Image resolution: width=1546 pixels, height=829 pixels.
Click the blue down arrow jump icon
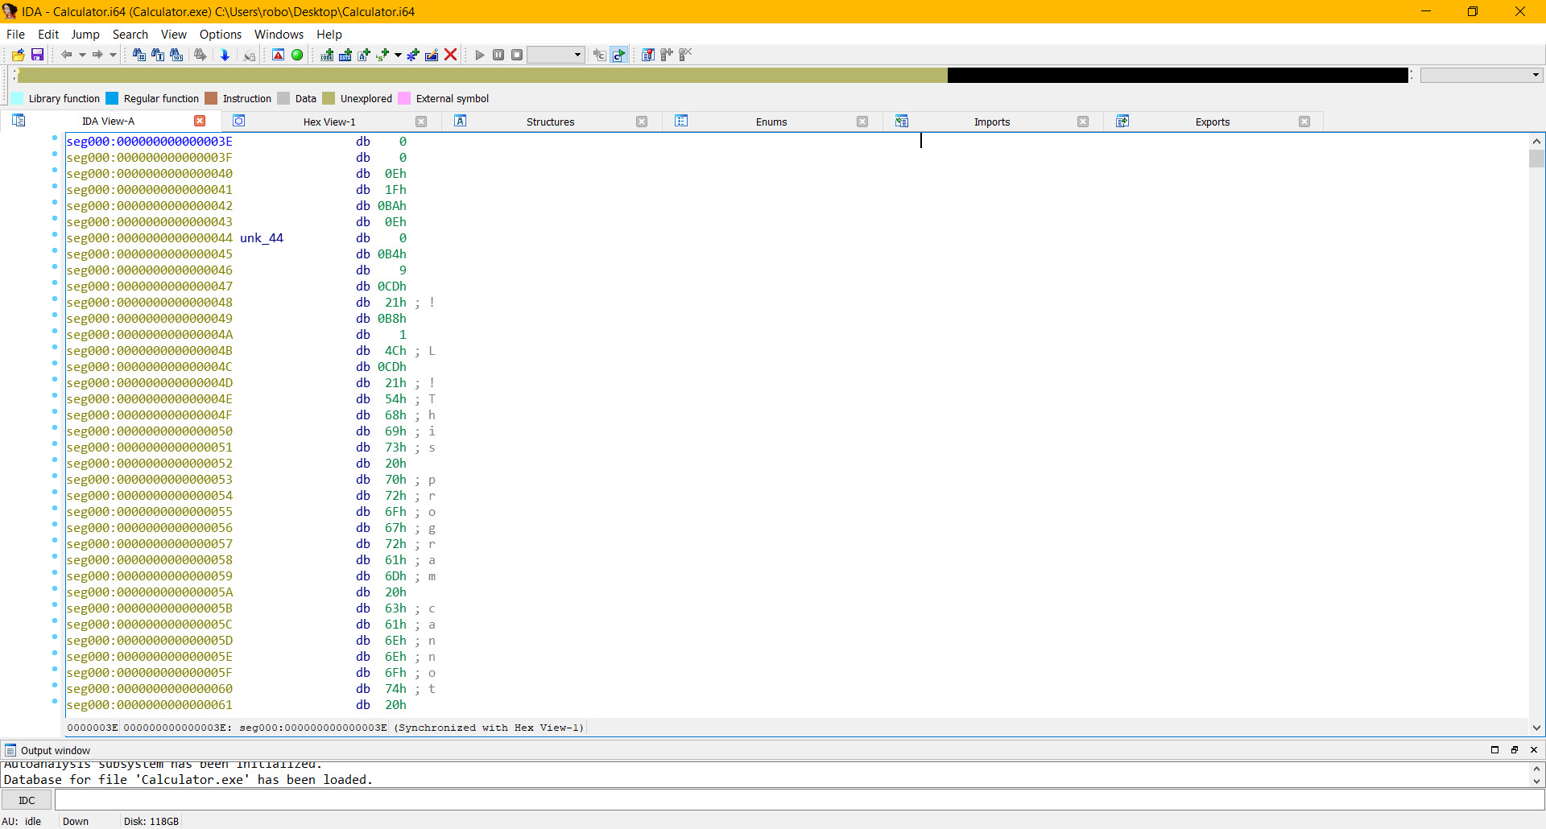coord(225,55)
